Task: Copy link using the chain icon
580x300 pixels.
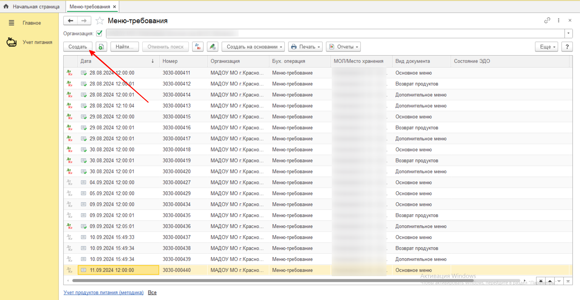Action: (x=547, y=21)
